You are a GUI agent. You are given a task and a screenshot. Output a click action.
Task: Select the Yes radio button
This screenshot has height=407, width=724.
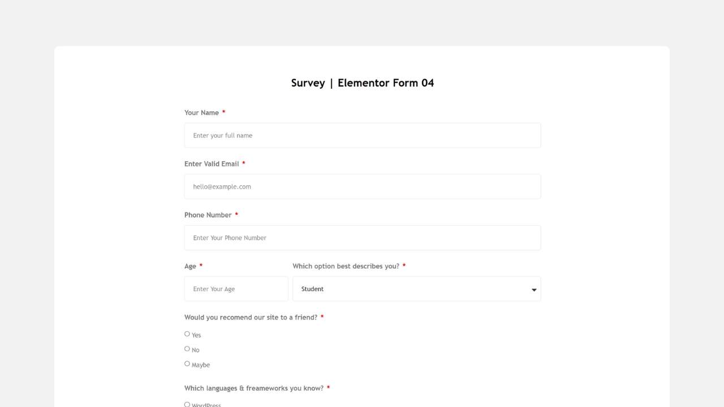tap(187, 334)
